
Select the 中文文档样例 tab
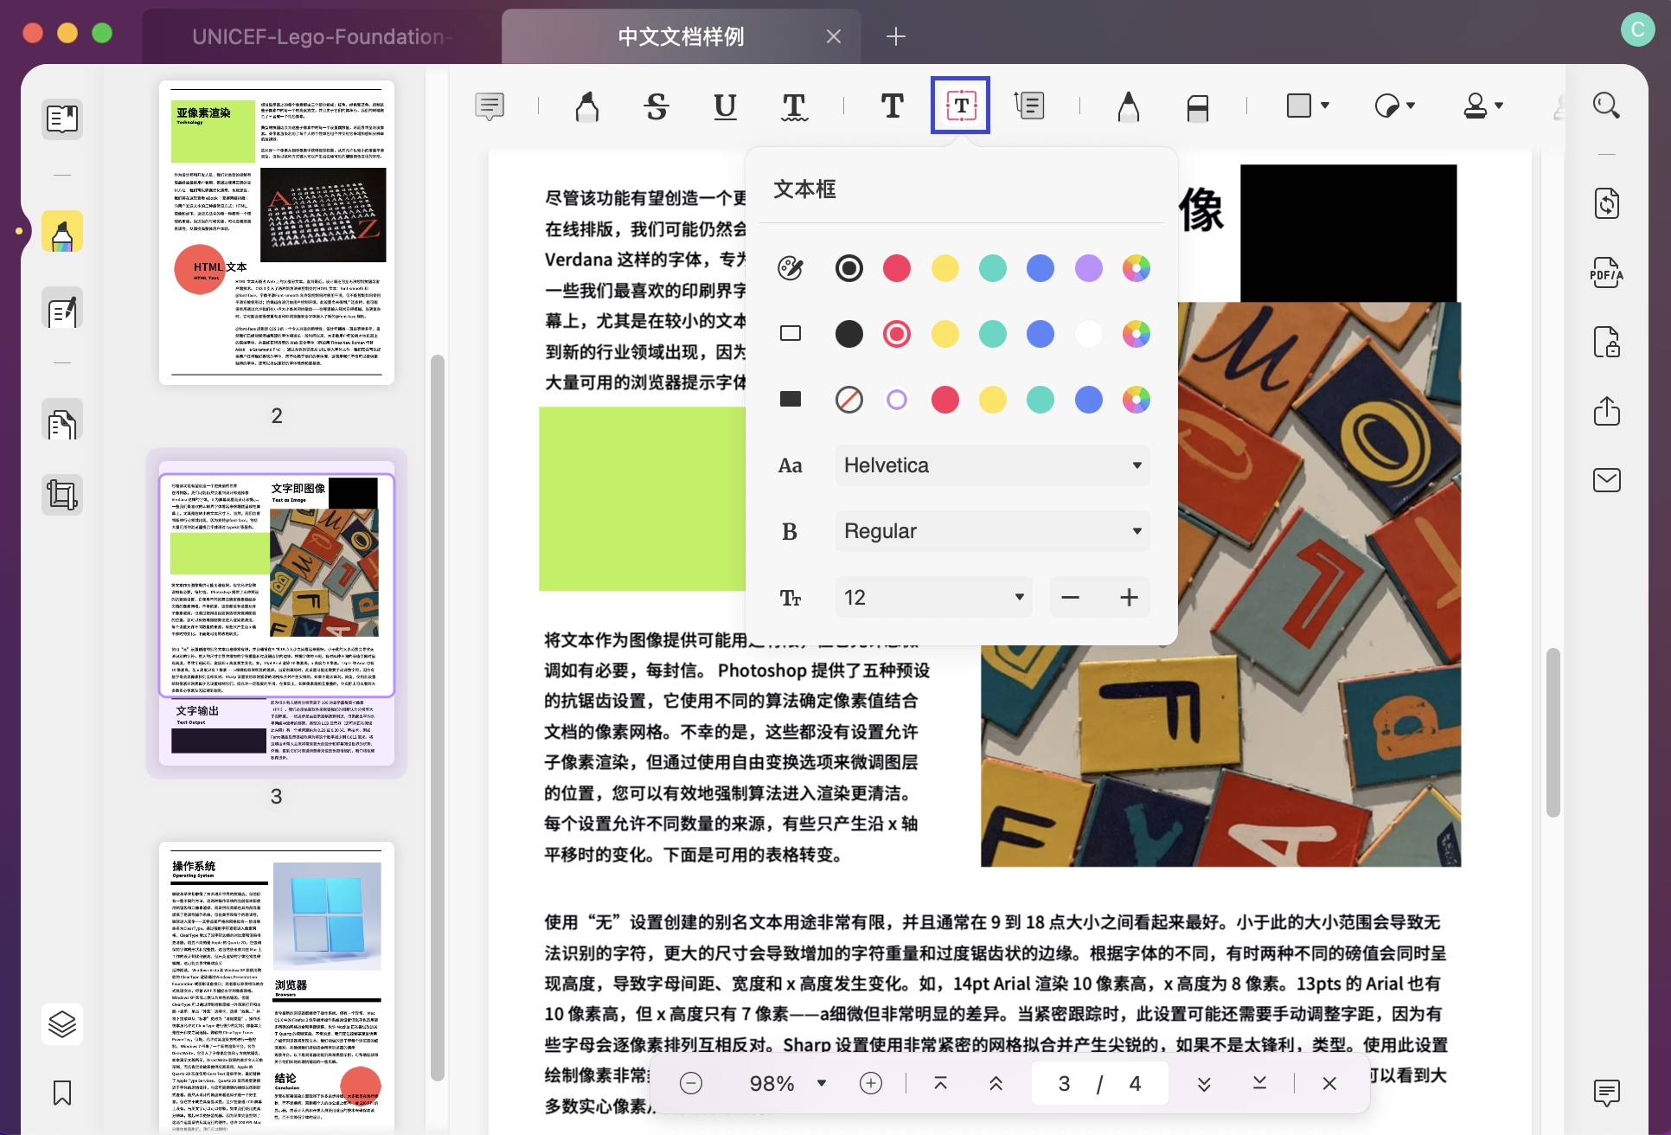[681, 36]
